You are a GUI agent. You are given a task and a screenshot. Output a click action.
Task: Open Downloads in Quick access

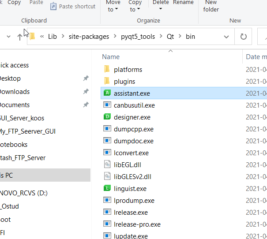coord(15,92)
